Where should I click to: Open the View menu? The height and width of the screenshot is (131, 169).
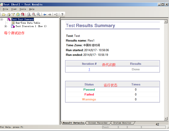(x=14, y=9)
